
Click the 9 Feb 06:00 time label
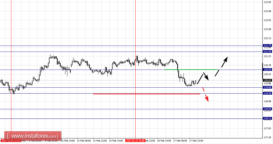(35, 140)
